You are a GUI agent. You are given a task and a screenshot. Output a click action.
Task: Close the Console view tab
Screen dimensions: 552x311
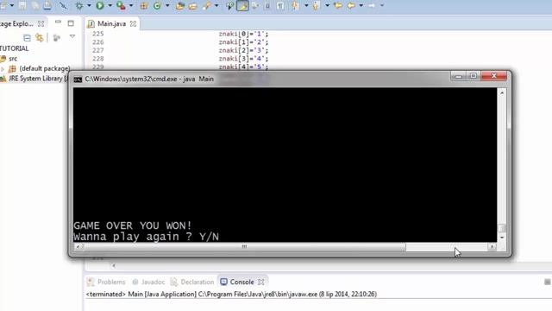click(x=260, y=282)
